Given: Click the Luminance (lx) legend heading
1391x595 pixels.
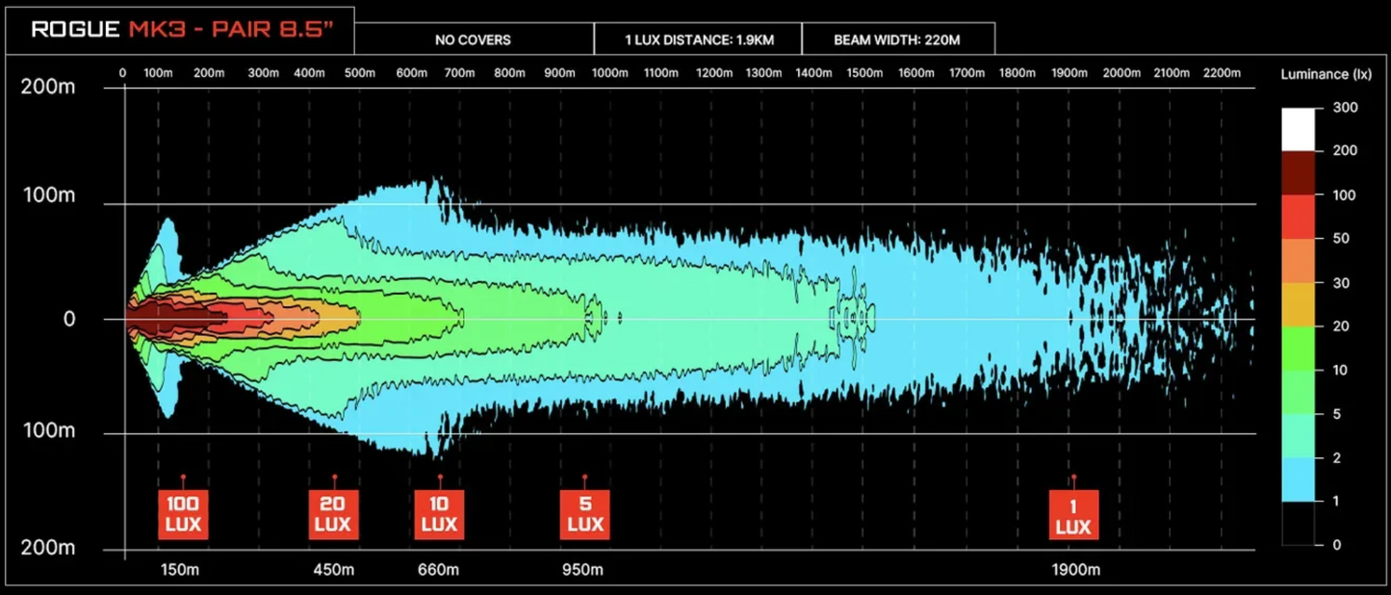Looking at the screenshot, I should [1327, 74].
